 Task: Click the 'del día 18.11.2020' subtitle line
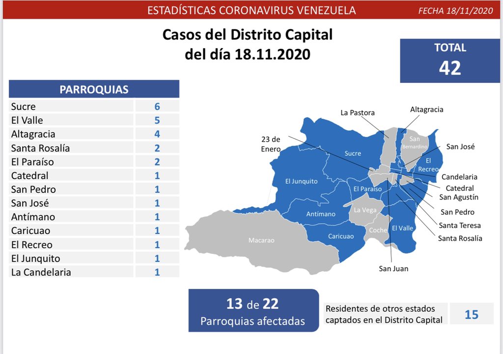(248, 54)
